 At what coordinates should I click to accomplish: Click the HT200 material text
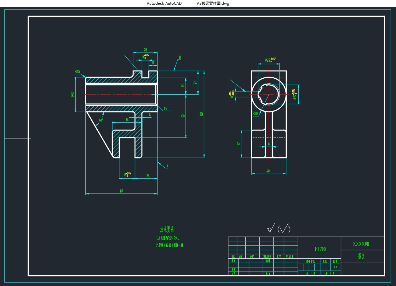[320, 249]
